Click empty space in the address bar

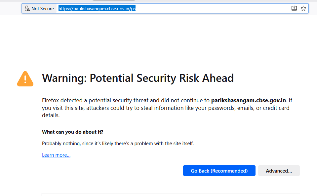[x=212, y=9]
